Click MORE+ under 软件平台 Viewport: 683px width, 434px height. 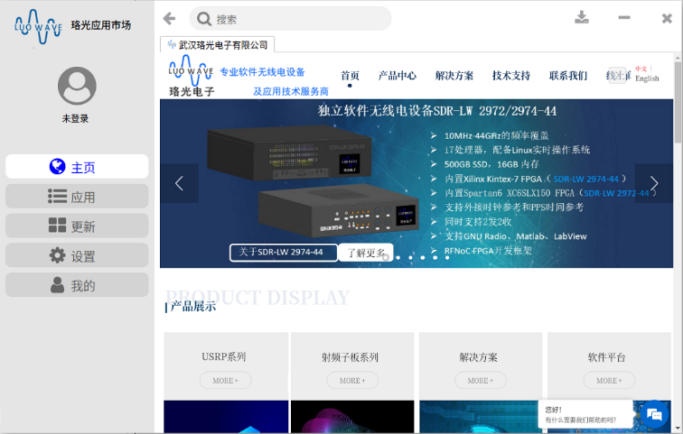[x=609, y=380]
